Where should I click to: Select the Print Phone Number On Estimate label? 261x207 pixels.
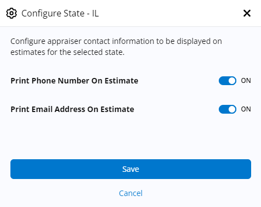point(75,81)
